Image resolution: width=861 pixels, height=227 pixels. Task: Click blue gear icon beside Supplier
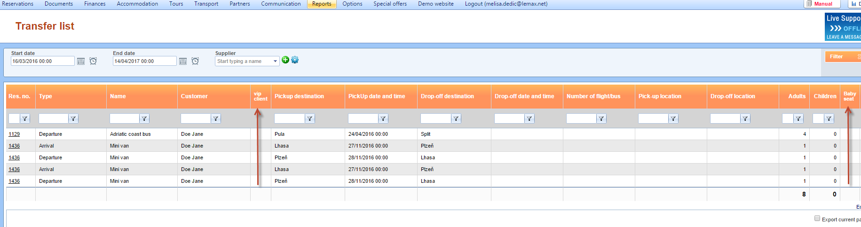pos(295,60)
